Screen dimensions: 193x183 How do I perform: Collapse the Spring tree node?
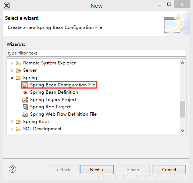coord(12,78)
